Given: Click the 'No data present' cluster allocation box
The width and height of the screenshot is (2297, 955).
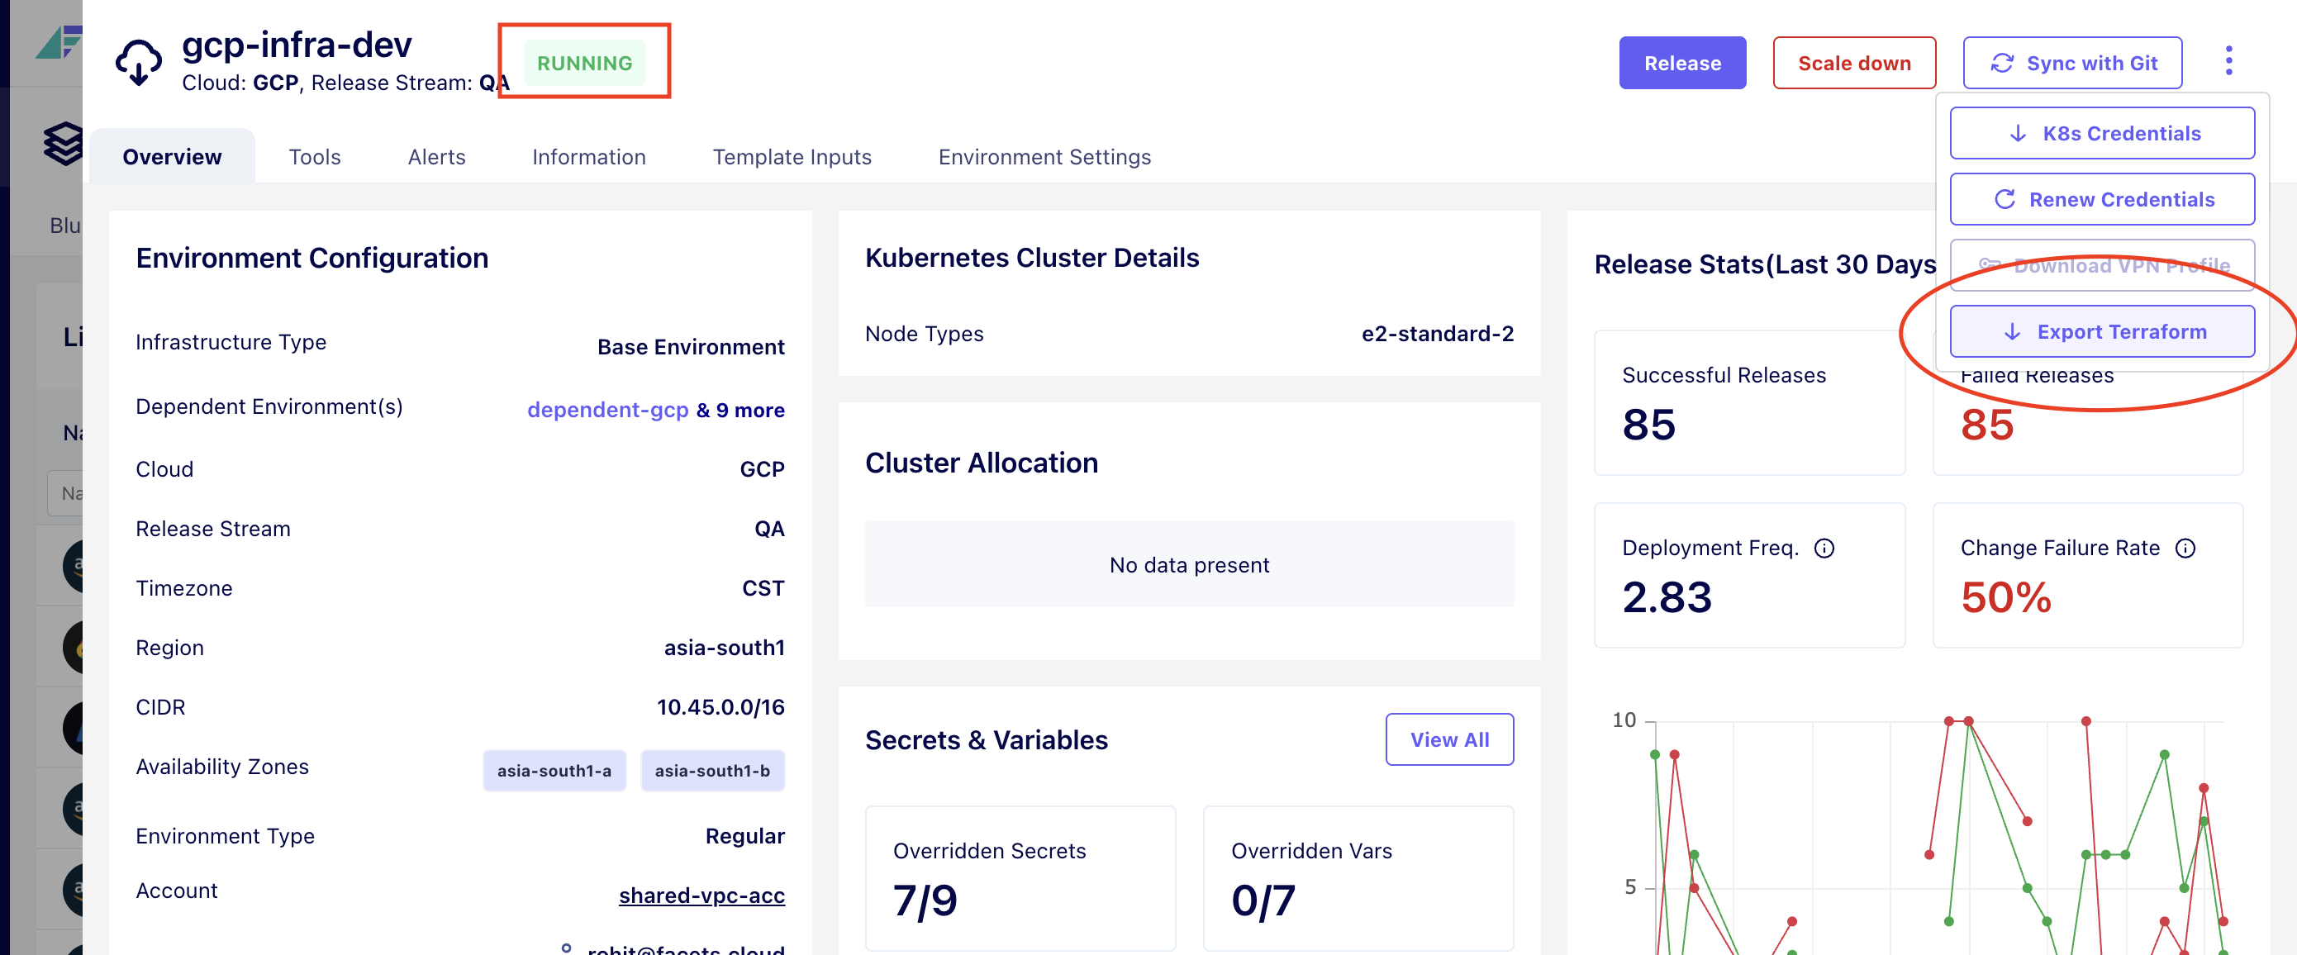Looking at the screenshot, I should pos(1189,564).
